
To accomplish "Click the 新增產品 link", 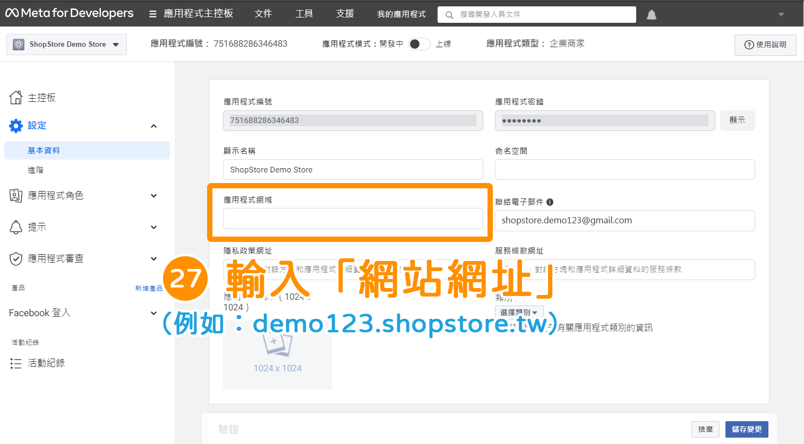I will point(149,288).
